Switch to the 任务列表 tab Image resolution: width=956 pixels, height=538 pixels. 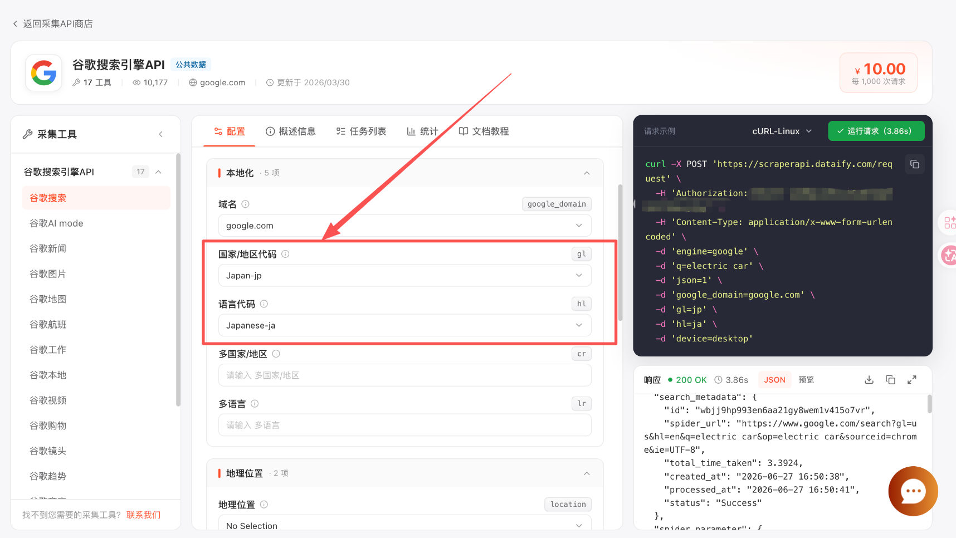pyautogui.click(x=361, y=131)
